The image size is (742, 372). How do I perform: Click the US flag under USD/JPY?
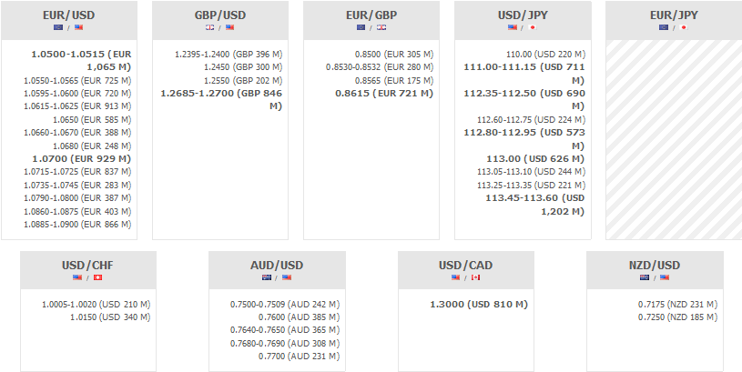[513, 27]
